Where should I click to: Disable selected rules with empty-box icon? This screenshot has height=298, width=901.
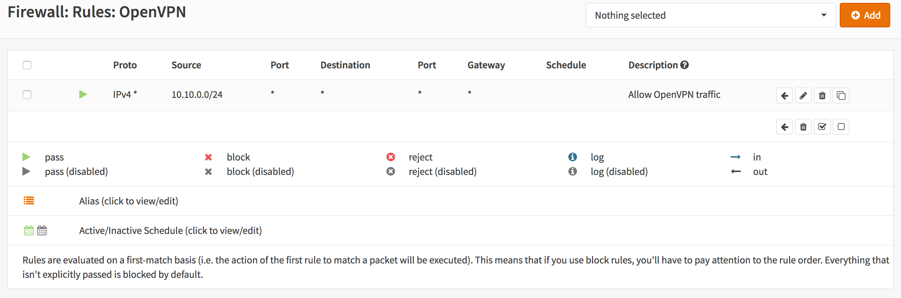coord(841,127)
